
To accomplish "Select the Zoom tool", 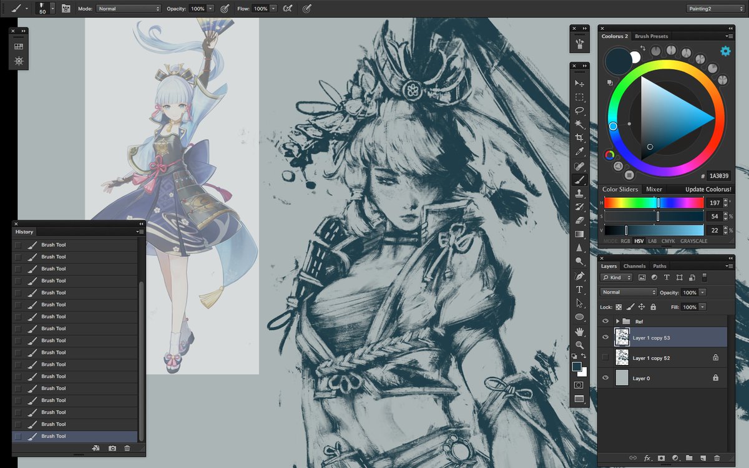I will pos(579,344).
